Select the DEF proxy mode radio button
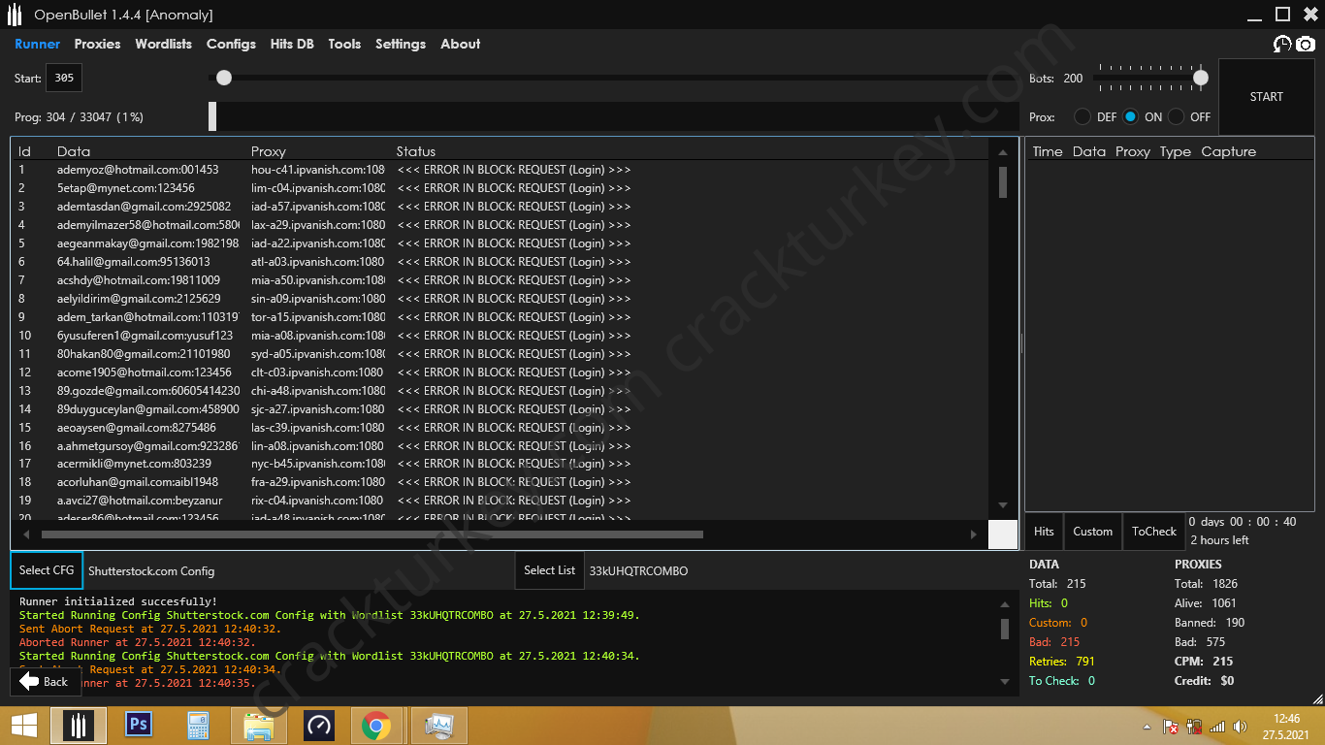The height and width of the screenshot is (745, 1325). (x=1083, y=116)
